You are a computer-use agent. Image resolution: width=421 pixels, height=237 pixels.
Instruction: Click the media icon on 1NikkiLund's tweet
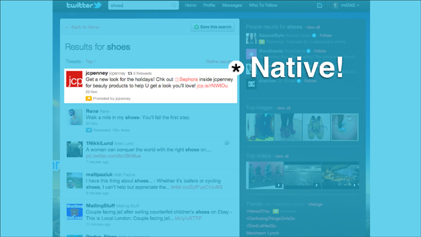(227, 143)
